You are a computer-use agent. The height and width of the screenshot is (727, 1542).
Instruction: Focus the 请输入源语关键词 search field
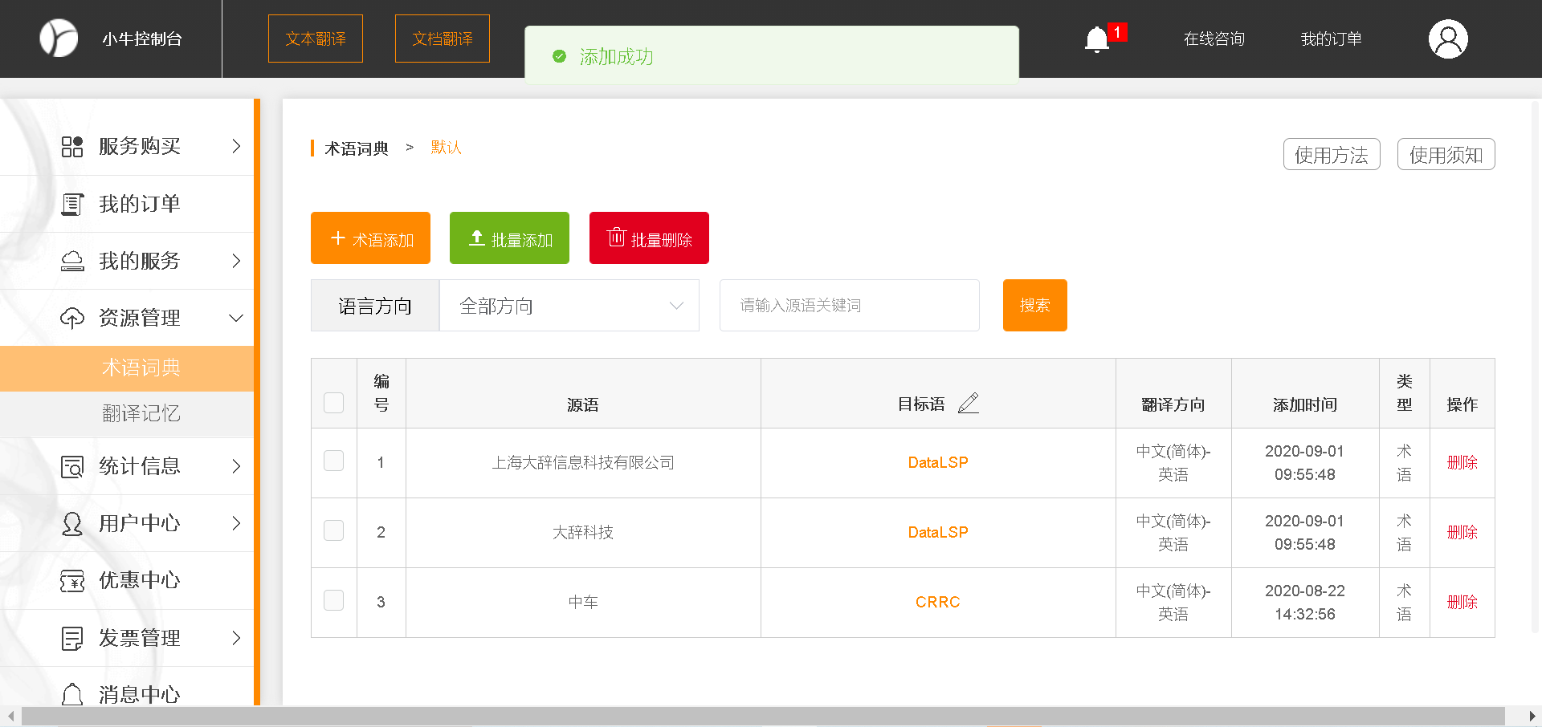point(850,306)
